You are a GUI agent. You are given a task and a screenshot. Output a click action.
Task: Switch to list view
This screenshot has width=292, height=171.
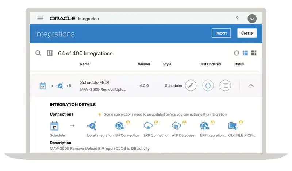245,53
